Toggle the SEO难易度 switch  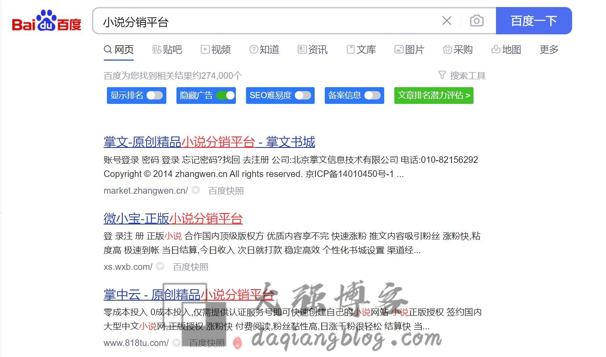[x=303, y=96]
